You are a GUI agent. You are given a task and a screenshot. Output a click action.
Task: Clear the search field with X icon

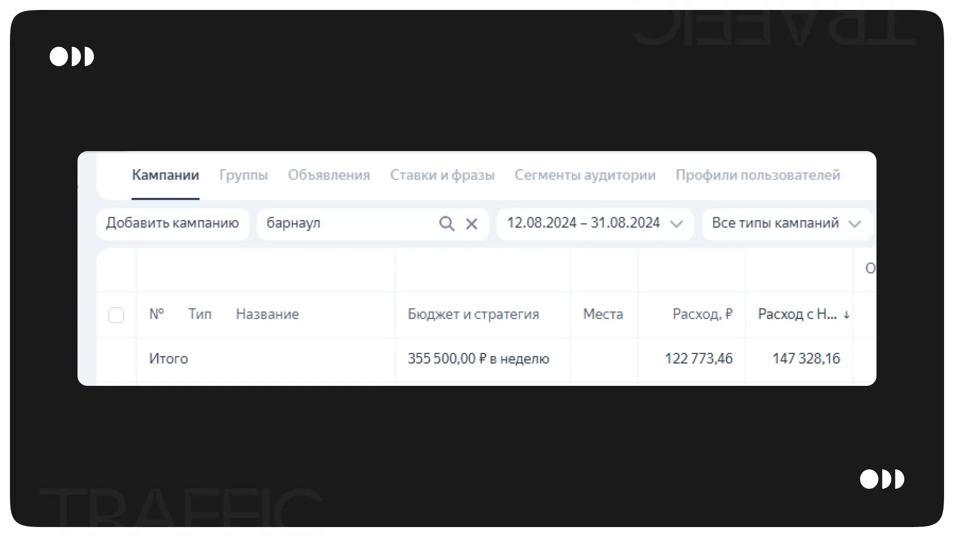(472, 224)
